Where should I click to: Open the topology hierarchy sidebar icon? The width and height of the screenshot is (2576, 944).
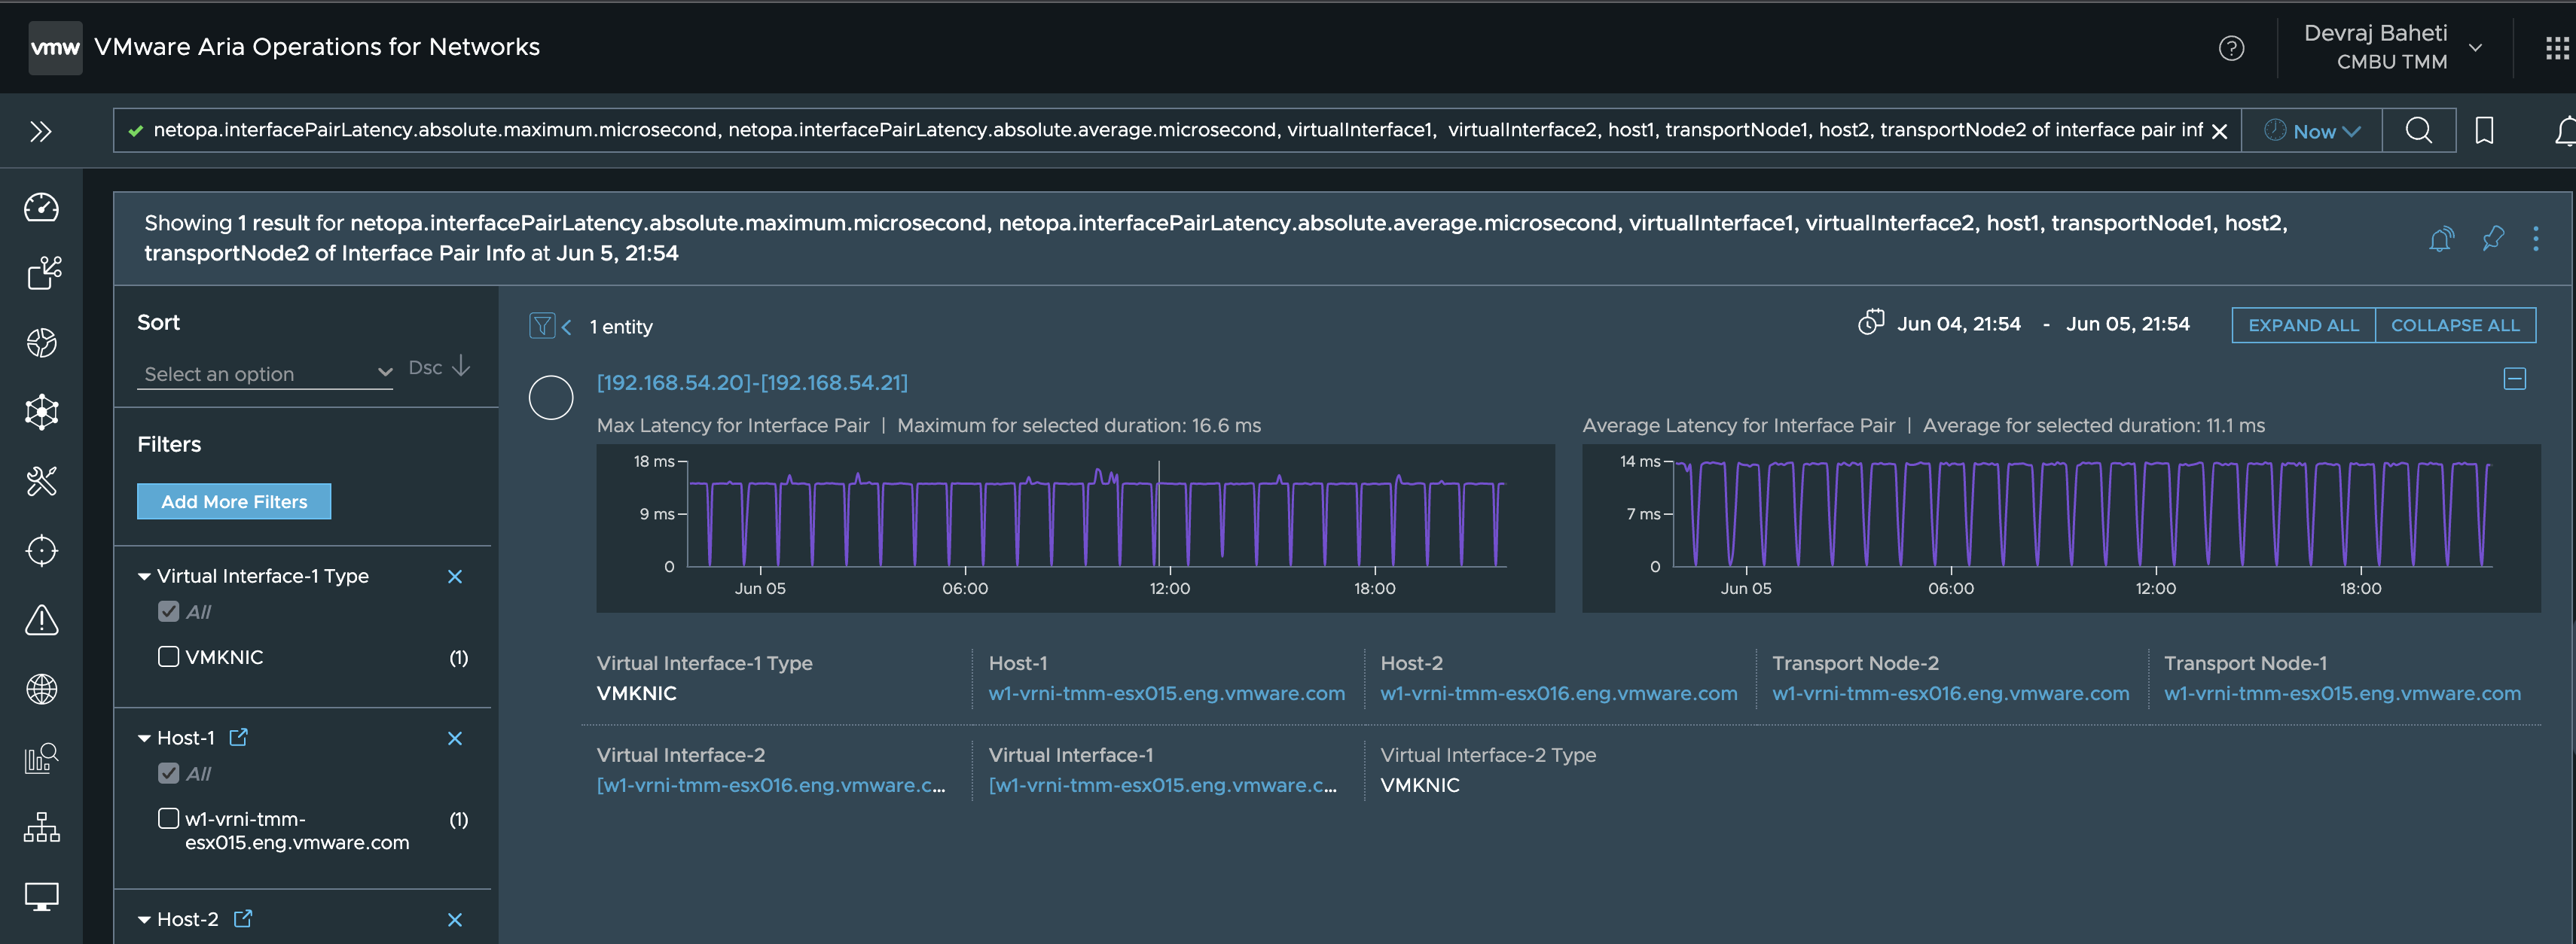point(41,827)
